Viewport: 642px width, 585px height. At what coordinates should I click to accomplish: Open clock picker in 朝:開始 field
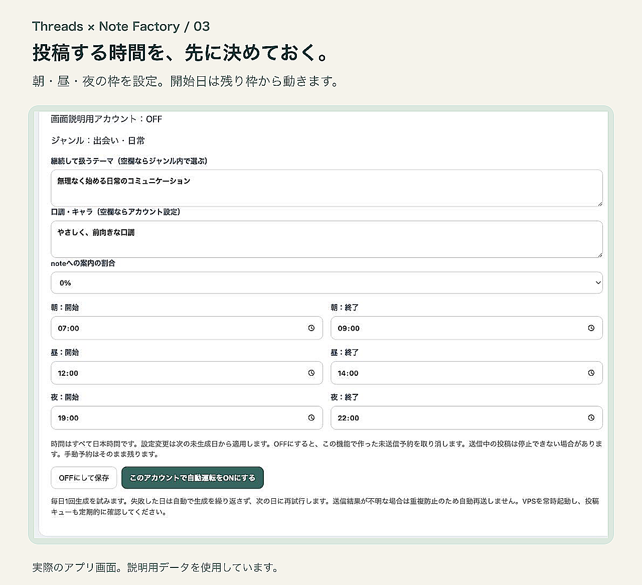311,328
